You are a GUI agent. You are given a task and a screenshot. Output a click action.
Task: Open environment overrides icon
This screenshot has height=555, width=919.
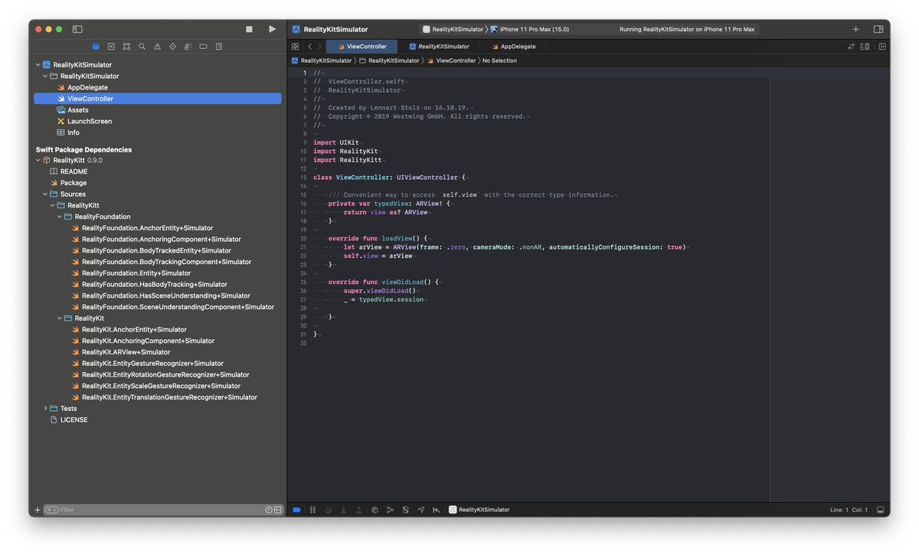[x=405, y=510]
